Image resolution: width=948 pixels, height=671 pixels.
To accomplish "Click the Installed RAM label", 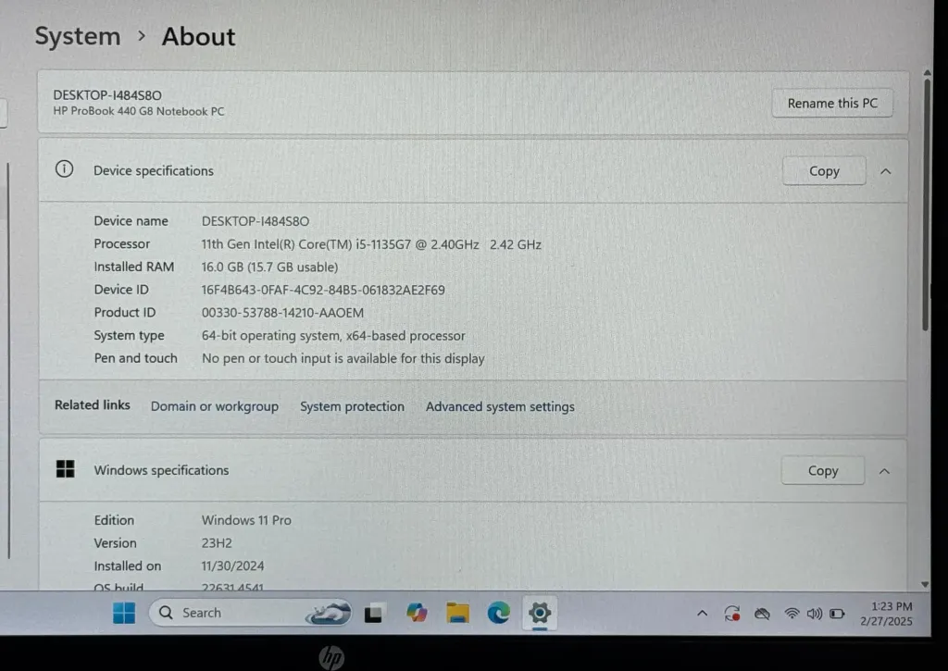I will tap(133, 267).
